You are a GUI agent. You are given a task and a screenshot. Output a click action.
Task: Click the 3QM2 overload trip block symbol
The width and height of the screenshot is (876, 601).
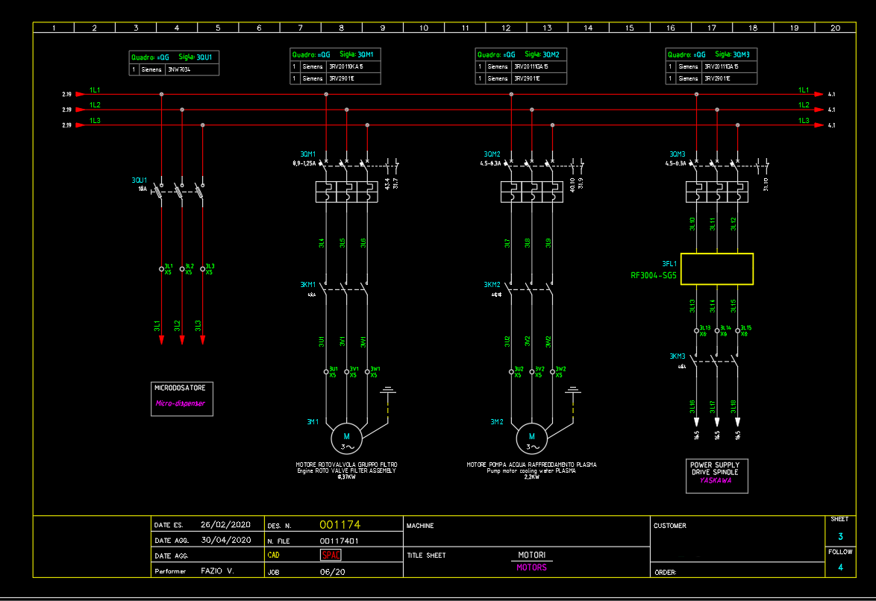tap(532, 192)
